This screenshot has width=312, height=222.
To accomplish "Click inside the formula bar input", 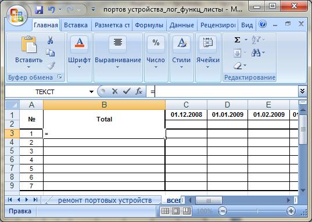I will click(222, 92).
